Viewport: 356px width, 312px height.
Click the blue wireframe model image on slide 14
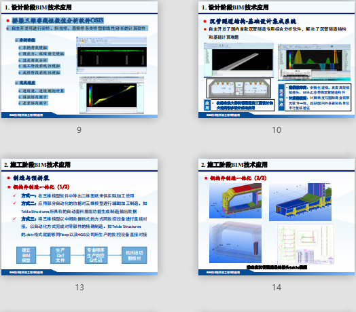235,242
